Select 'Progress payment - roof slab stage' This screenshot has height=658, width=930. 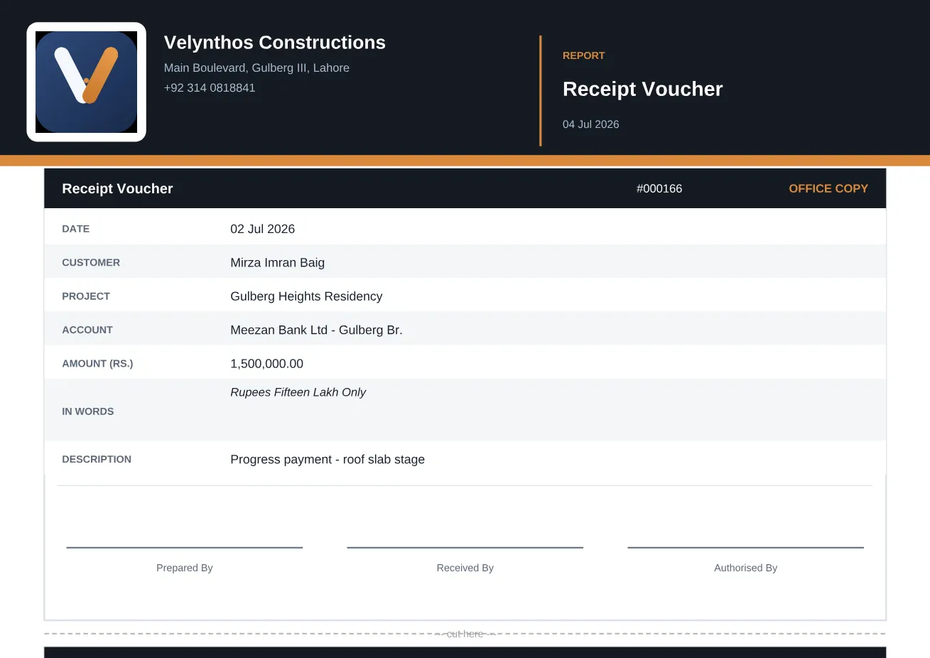[328, 460]
